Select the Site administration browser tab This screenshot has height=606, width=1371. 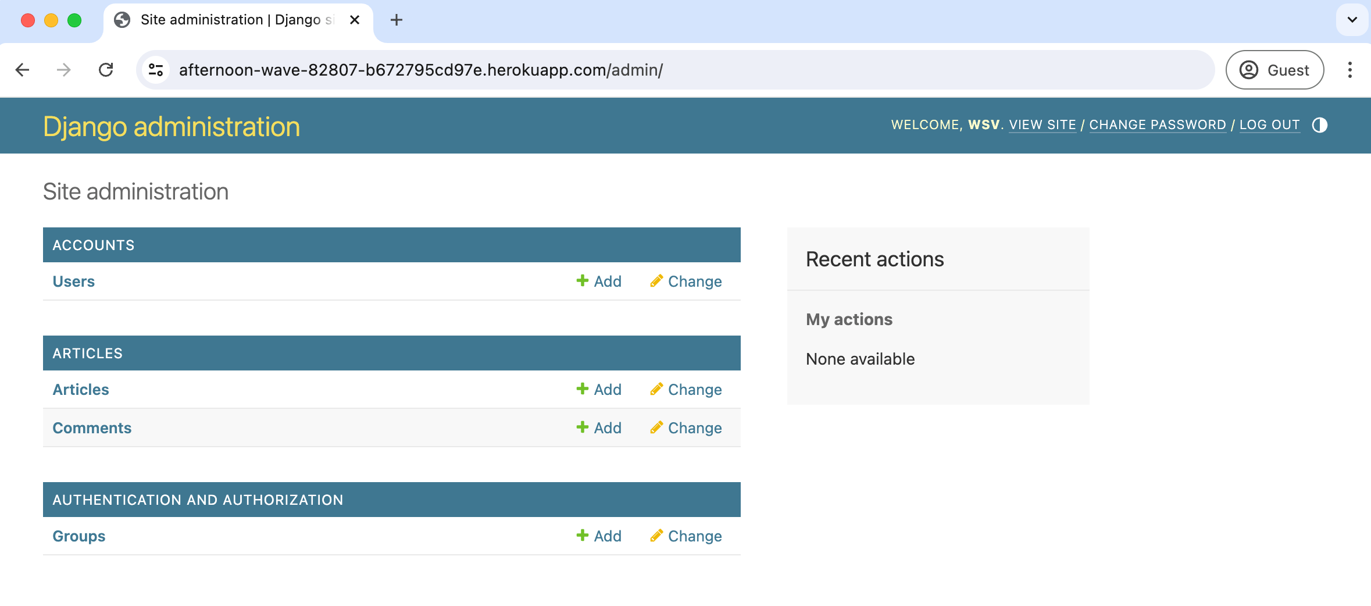(x=238, y=20)
